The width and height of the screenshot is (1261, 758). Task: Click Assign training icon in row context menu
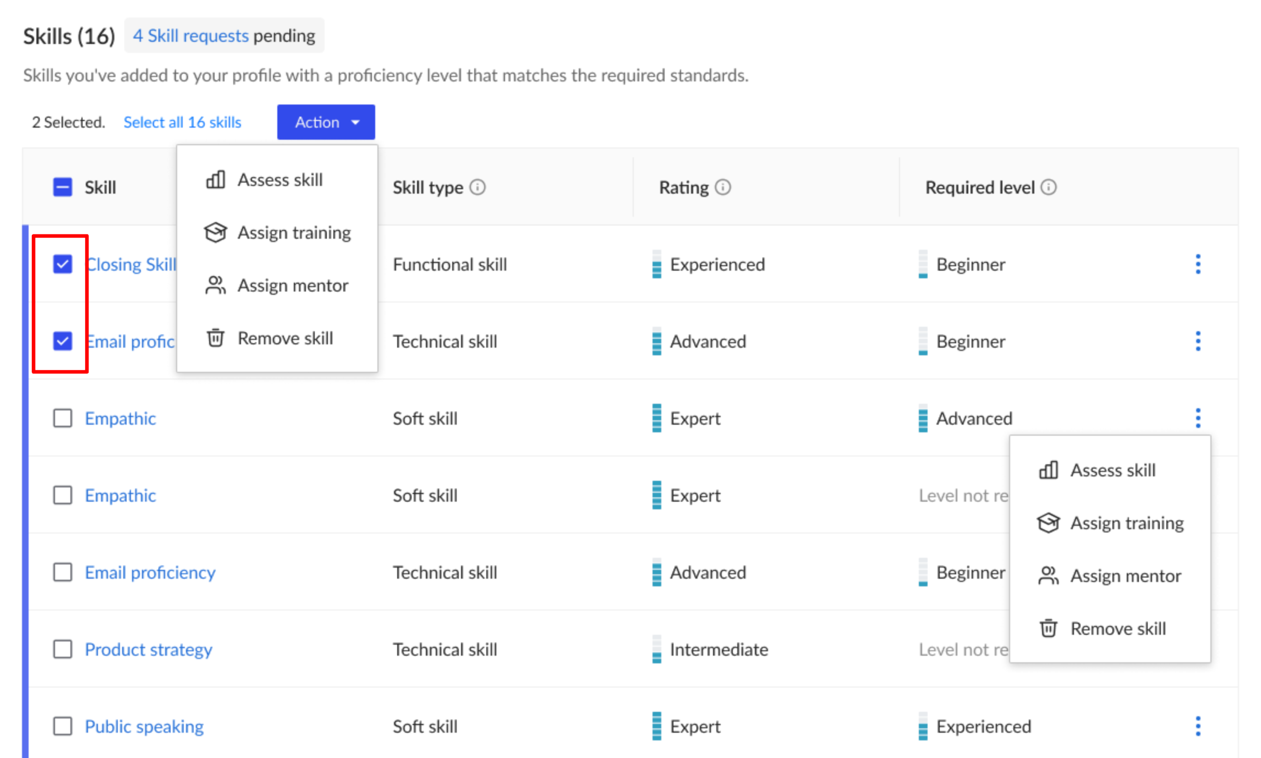(1048, 523)
